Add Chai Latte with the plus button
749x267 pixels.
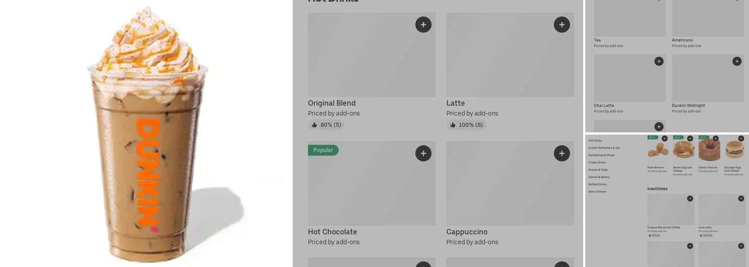[x=659, y=61]
